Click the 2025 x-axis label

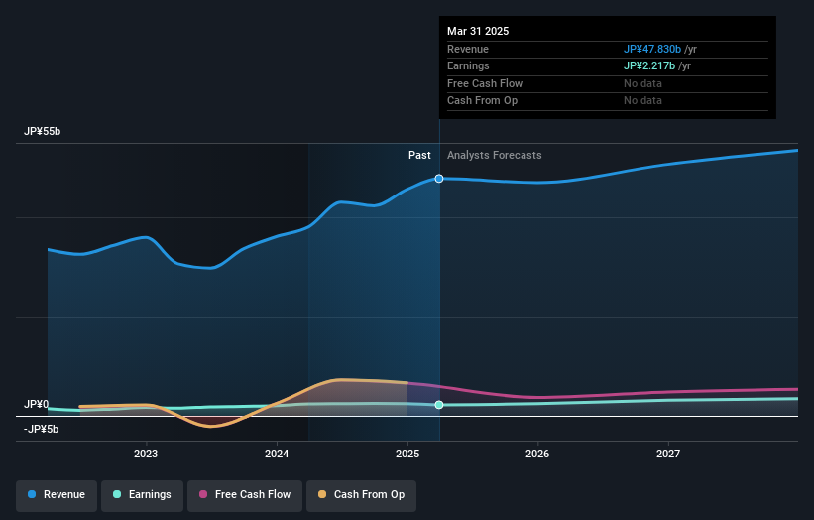tap(407, 454)
